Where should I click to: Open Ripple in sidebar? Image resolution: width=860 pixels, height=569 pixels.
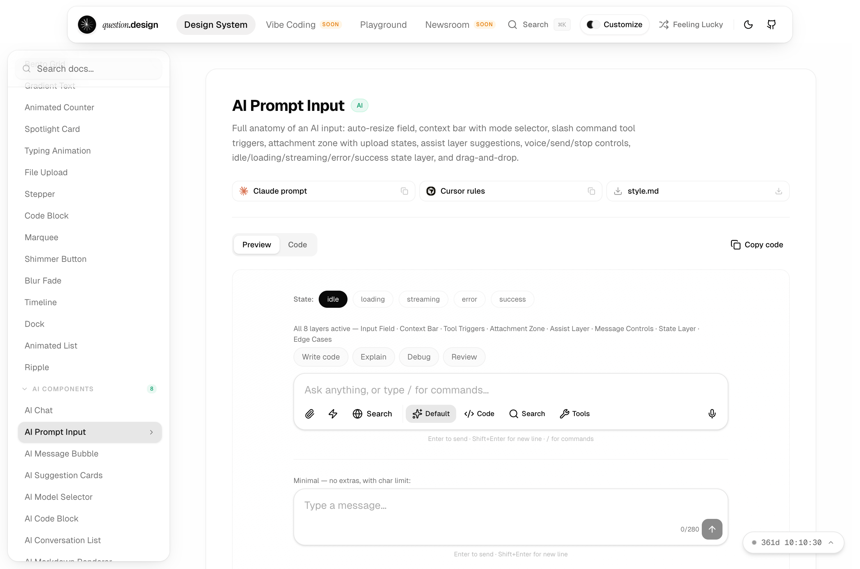pos(90,368)
